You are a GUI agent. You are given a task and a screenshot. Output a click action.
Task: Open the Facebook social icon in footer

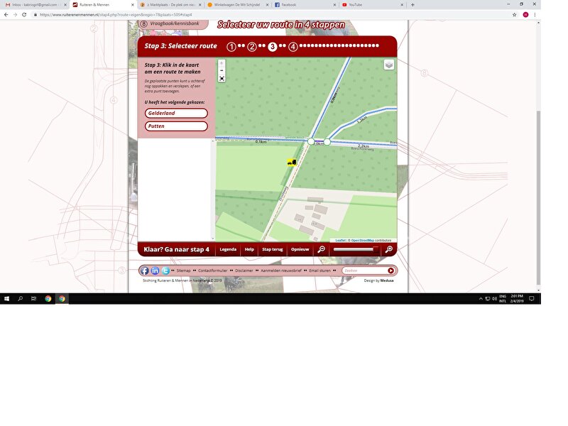[145, 271]
